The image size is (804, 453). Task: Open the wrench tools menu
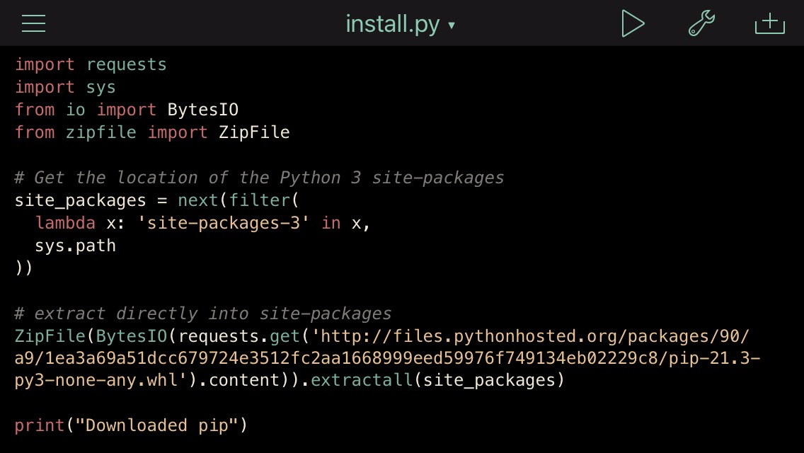(x=701, y=23)
